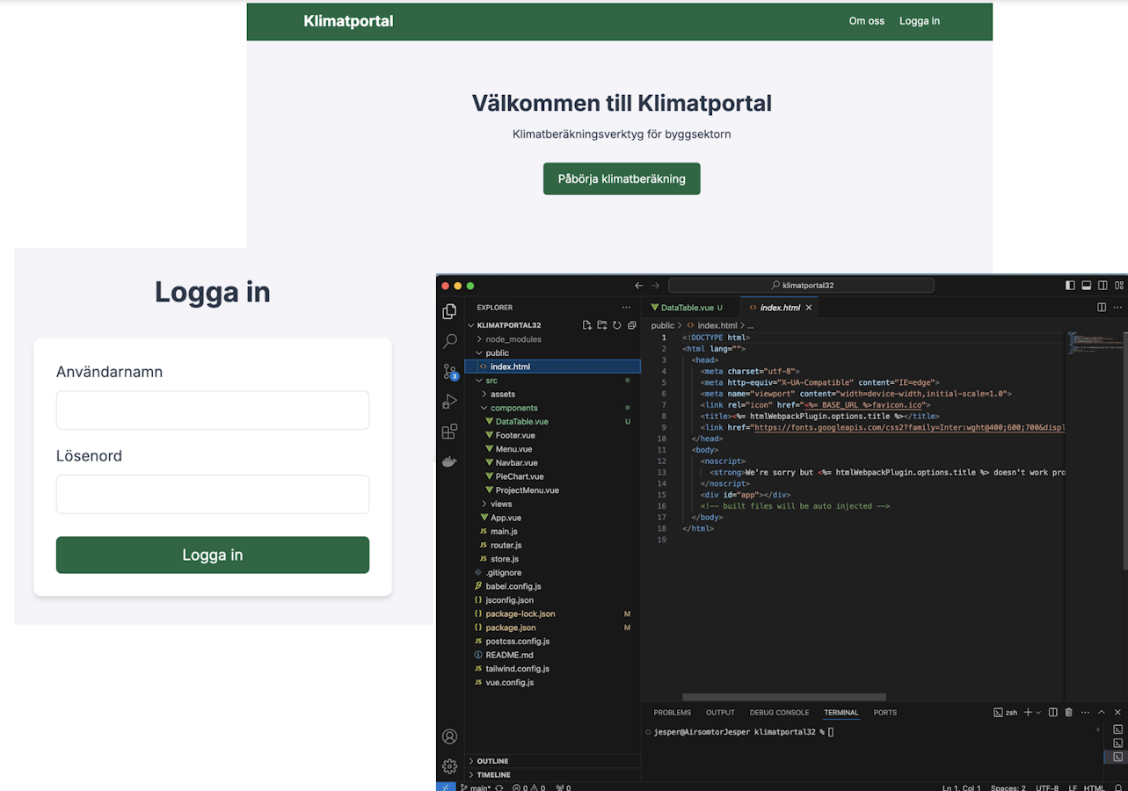Open new terminal profile dropdown arrow
1128x791 pixels.
(1038, 712)
